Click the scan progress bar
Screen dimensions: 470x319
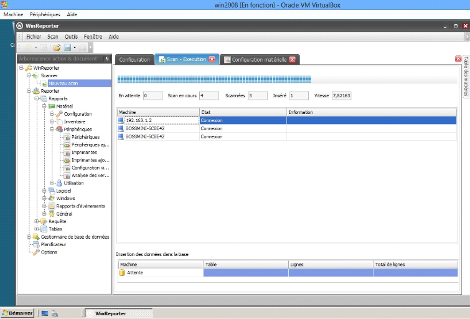[x=287, y=80]
